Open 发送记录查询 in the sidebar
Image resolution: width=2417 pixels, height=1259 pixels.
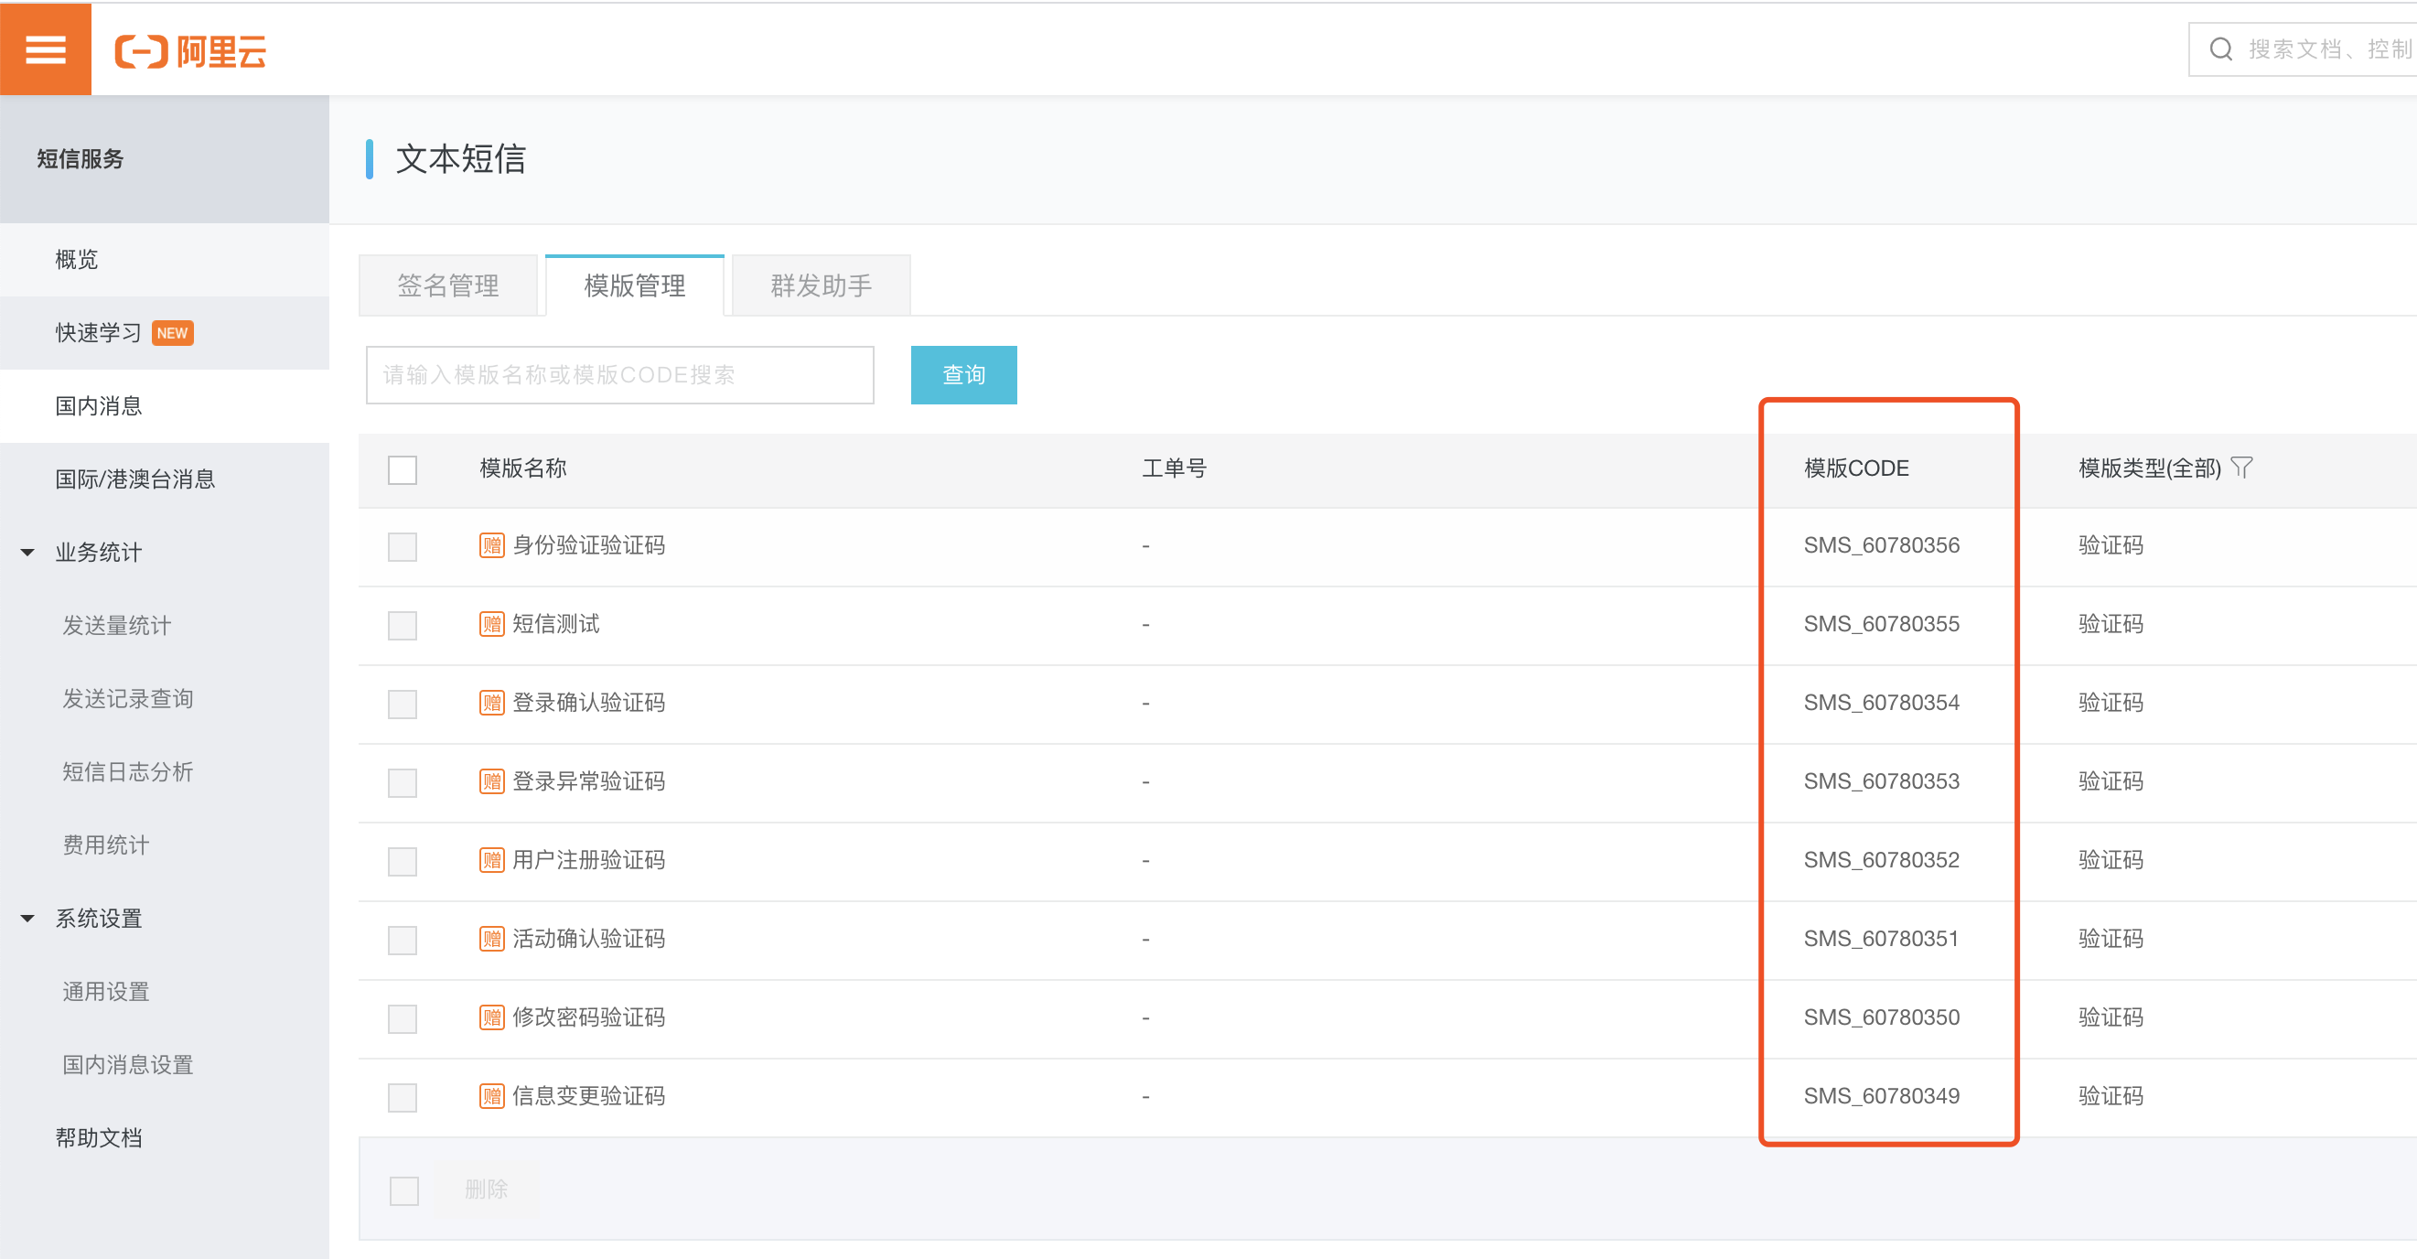(x=127, y=699)
